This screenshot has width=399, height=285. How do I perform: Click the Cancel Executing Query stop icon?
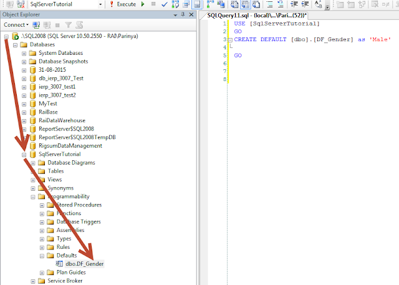(x=153, y=4)
